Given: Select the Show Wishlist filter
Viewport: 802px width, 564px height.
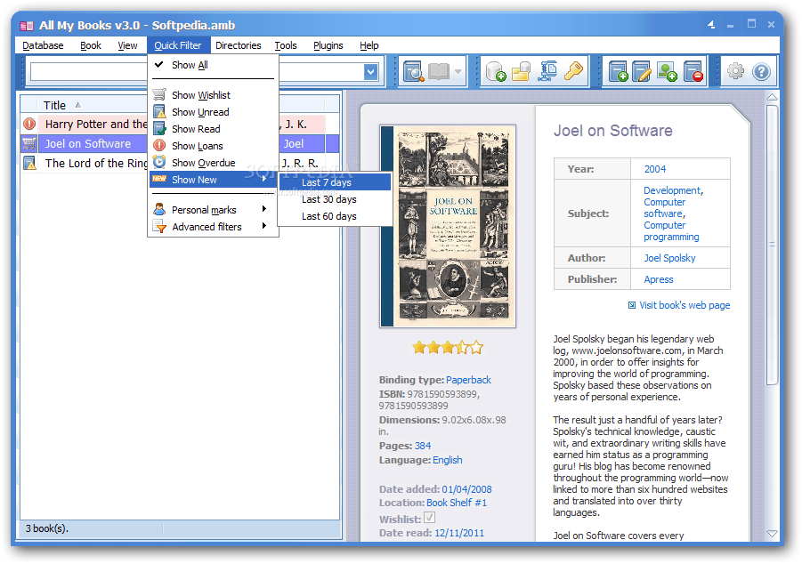Looking at the screenshot, I should tap(213, 95).
